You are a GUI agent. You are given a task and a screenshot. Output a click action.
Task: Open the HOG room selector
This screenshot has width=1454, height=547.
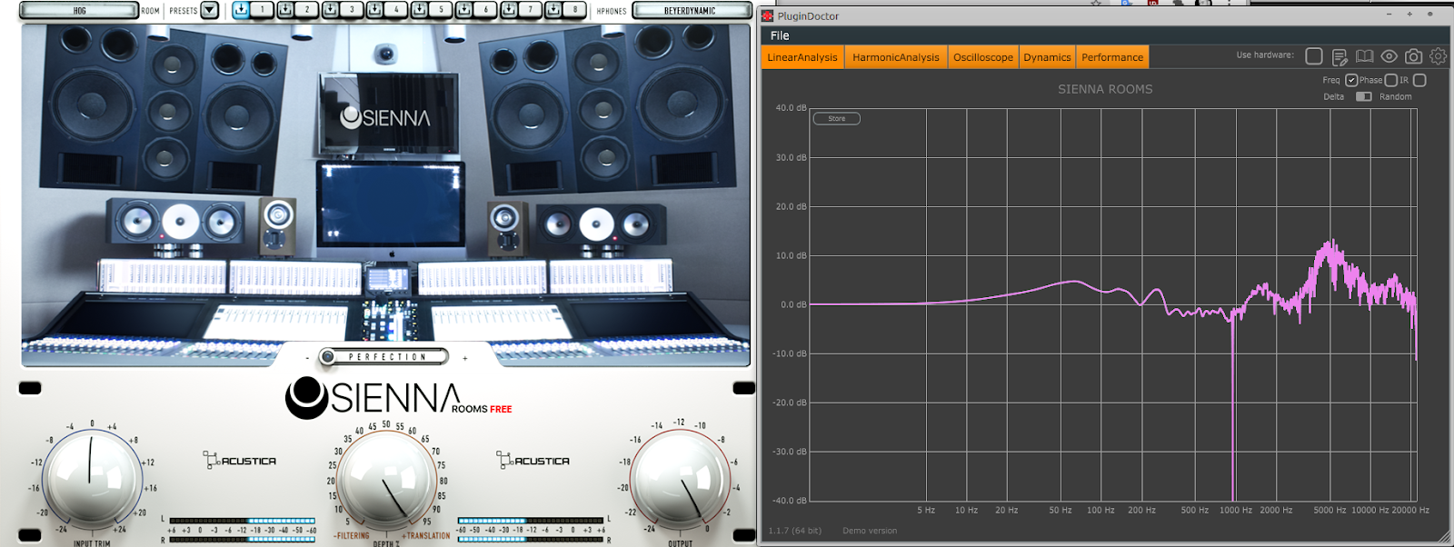pos(79,11)
